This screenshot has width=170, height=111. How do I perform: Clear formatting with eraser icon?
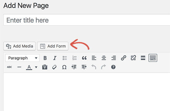point(54,67)
